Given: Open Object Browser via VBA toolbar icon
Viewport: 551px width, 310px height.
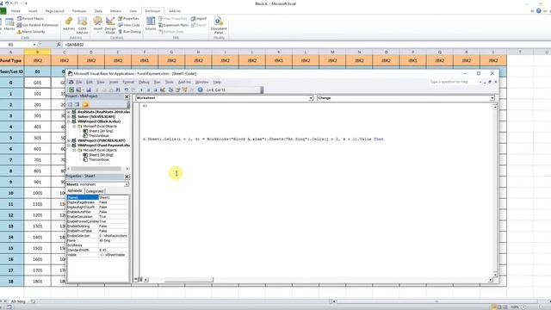Looking at the screenshot, I should (185, 90).
